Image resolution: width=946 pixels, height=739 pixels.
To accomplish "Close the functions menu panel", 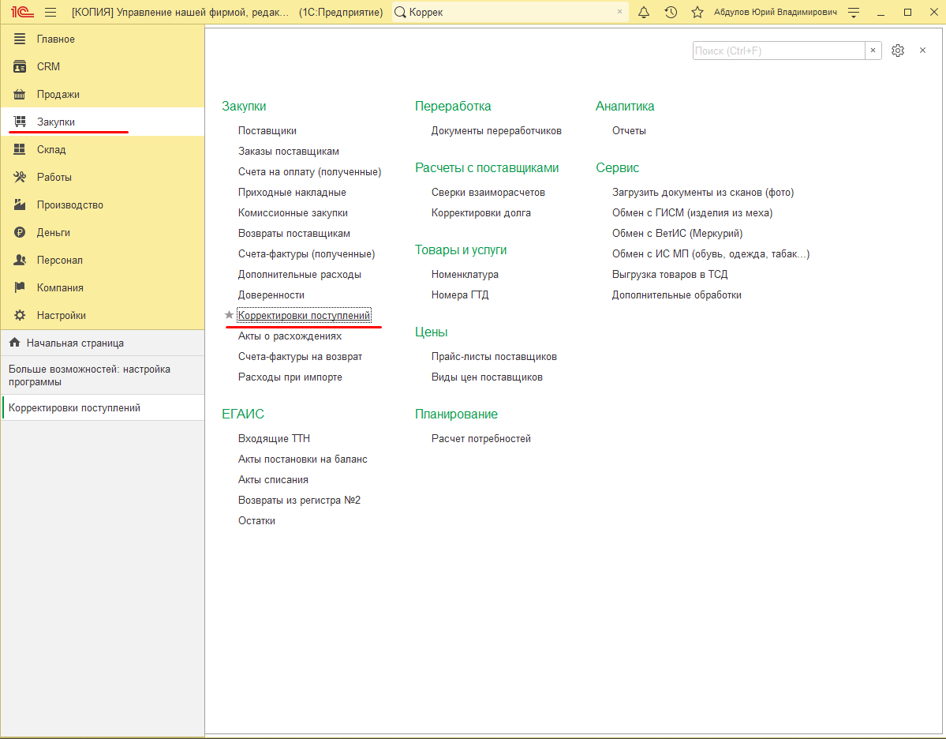I will [922, 51].
